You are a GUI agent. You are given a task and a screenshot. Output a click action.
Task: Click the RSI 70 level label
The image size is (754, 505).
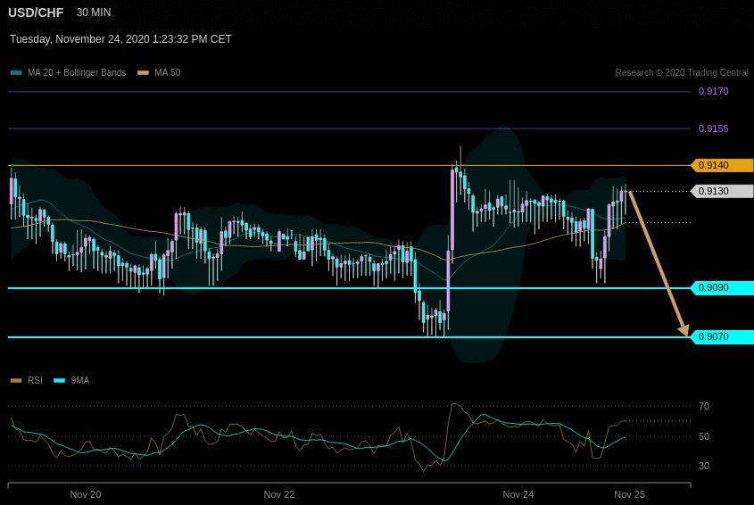tap(704, 406)
